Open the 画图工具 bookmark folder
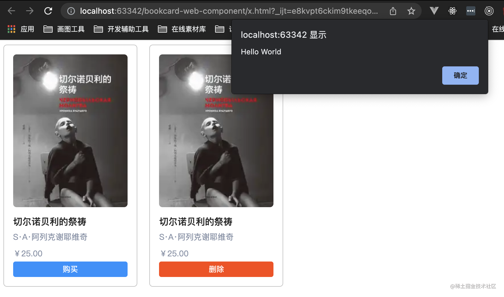 [64, 29]
